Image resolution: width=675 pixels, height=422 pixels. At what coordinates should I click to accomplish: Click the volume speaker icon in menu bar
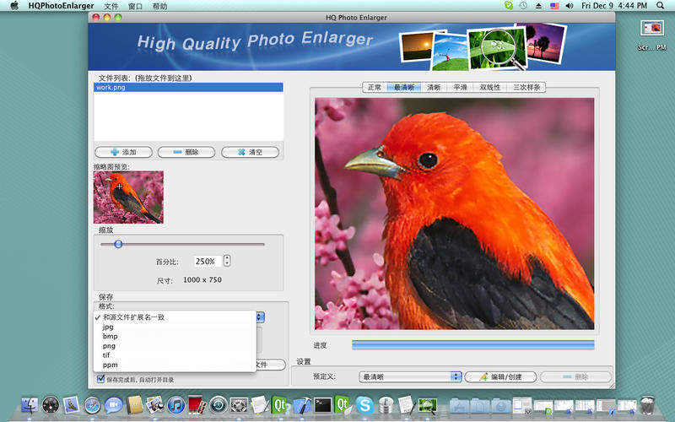click(x=570, y=6)
